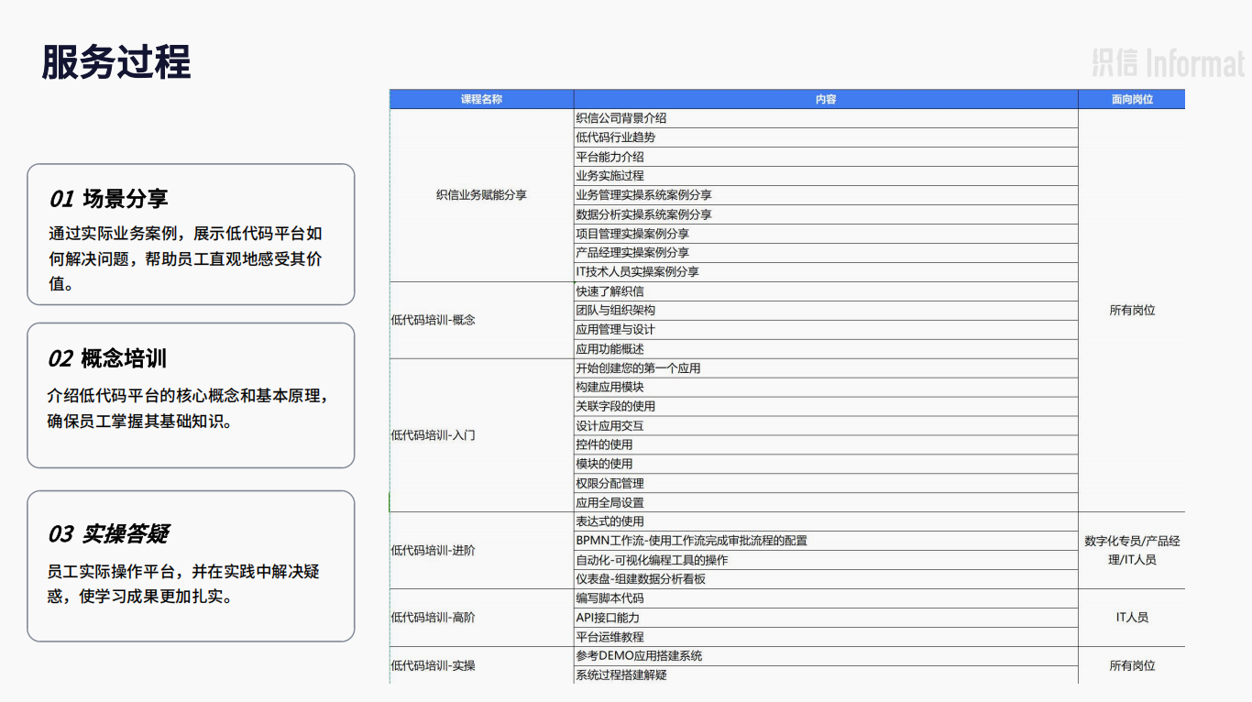Click the "关联字段的使用" row
This screenshot has width=1252, height=702.
[x=826, y=407]
